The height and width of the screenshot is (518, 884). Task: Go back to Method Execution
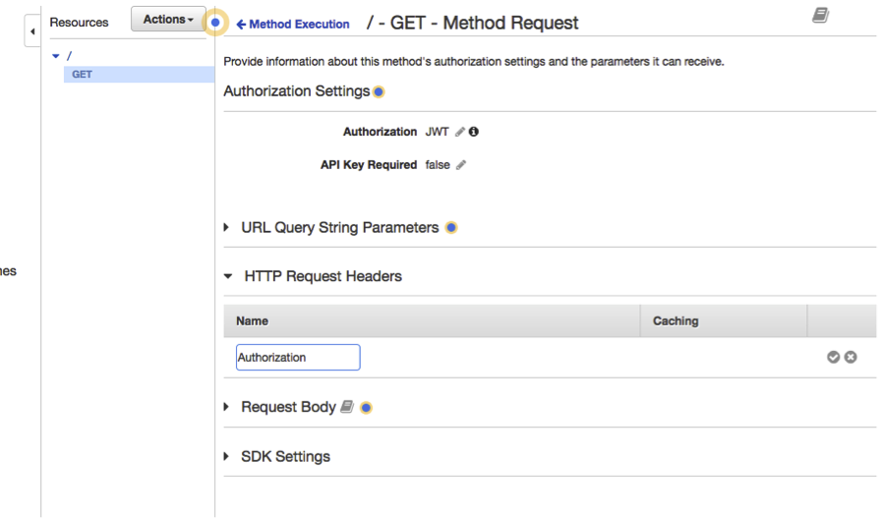[x=293, y=25]
